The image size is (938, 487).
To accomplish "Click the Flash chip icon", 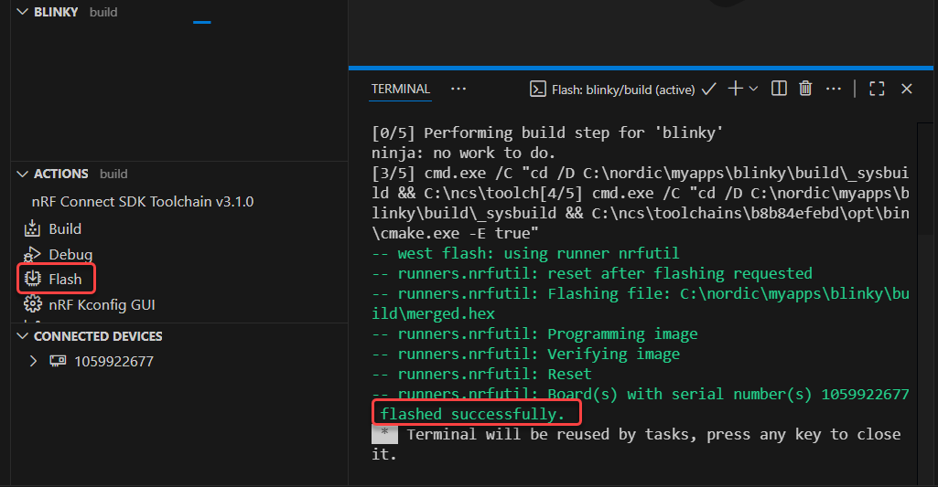I will [33, 279].
